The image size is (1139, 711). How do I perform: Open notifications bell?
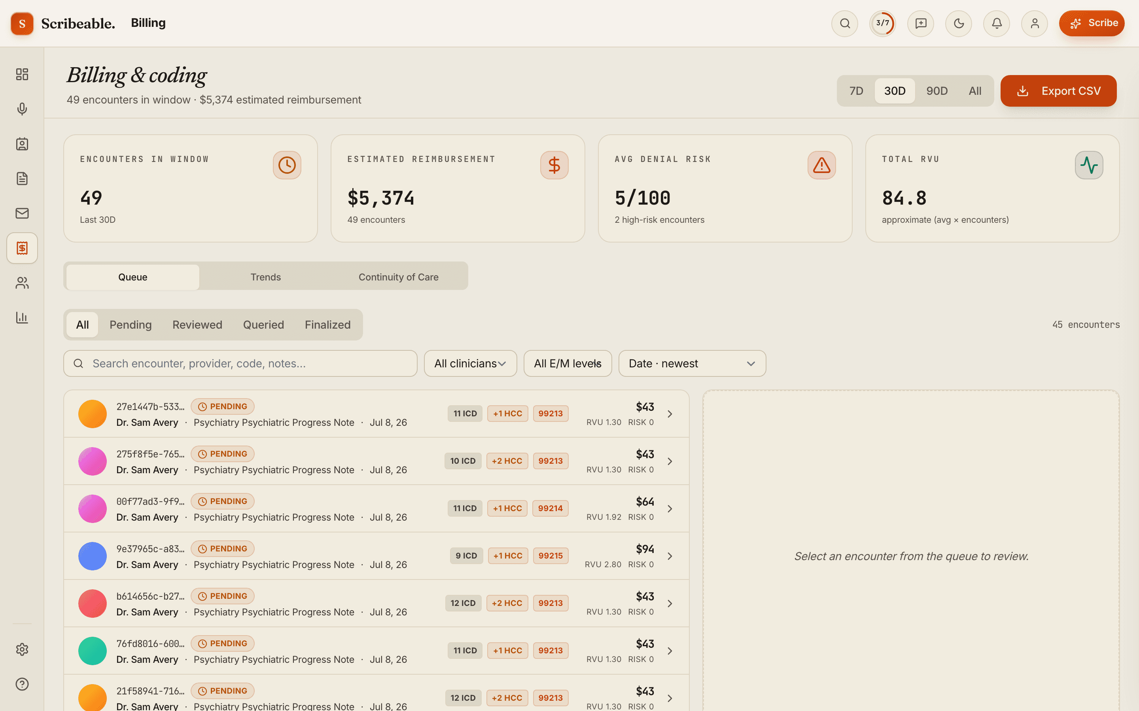(996, 24)
